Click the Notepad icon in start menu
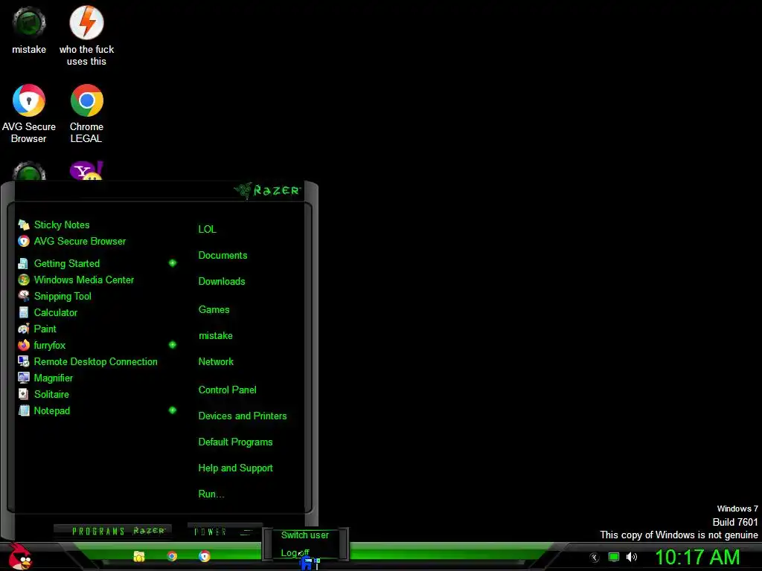The image size is (762, 571). click(x=23, y=410)
